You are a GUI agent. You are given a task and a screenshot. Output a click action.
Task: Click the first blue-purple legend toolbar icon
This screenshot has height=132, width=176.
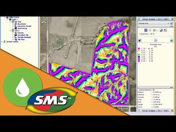pos(146,30)
